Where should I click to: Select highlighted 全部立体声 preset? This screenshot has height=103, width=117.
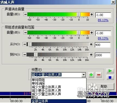(59, 101)
